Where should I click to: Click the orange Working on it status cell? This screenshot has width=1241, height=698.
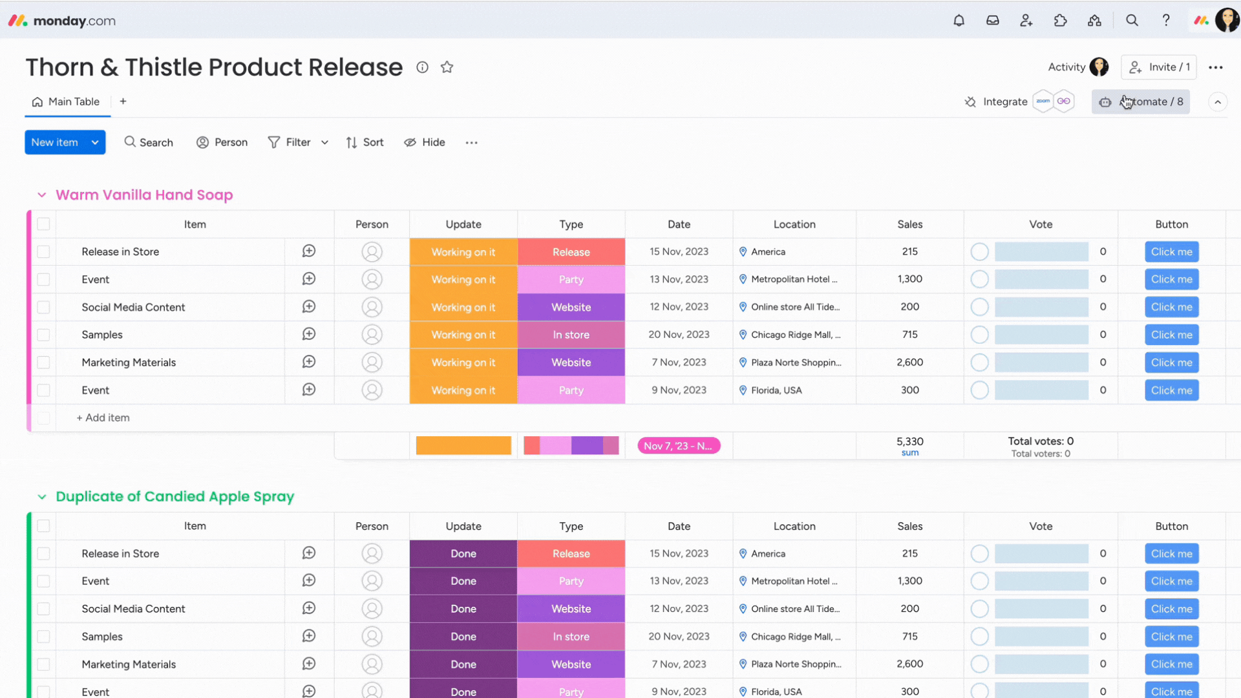(x=463, y=251)
